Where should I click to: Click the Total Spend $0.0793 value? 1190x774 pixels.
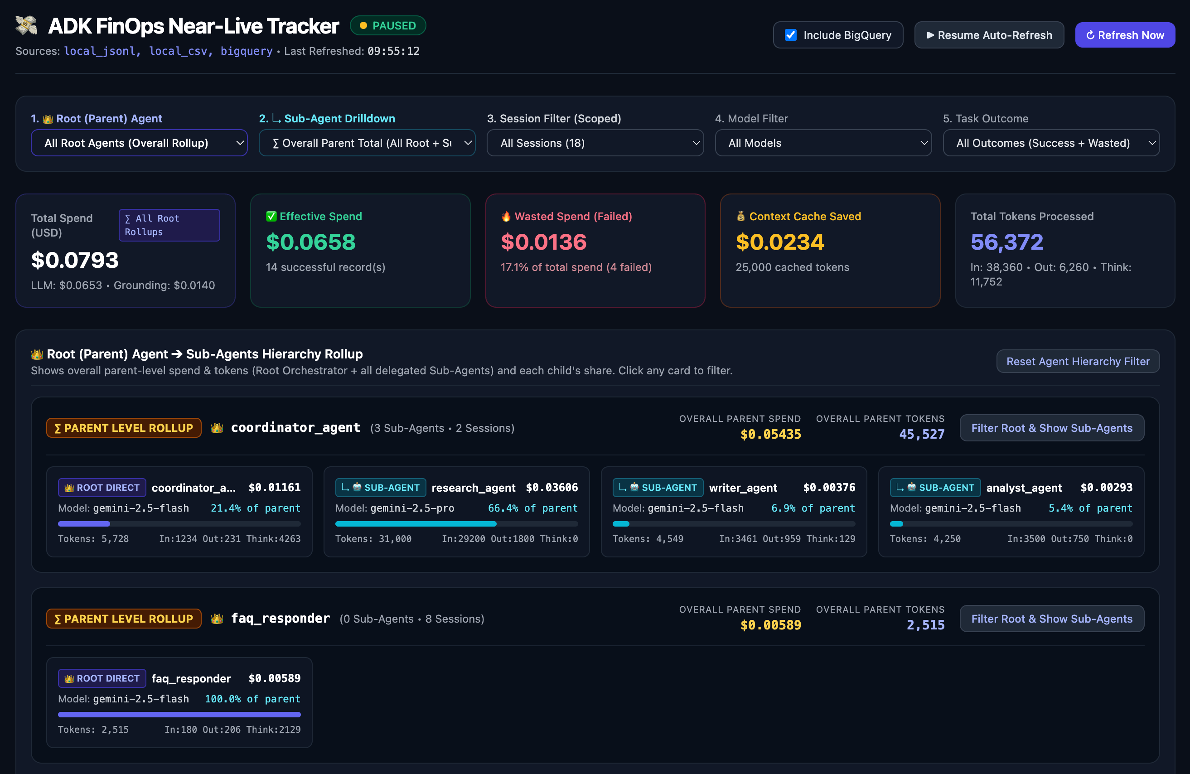74,260
